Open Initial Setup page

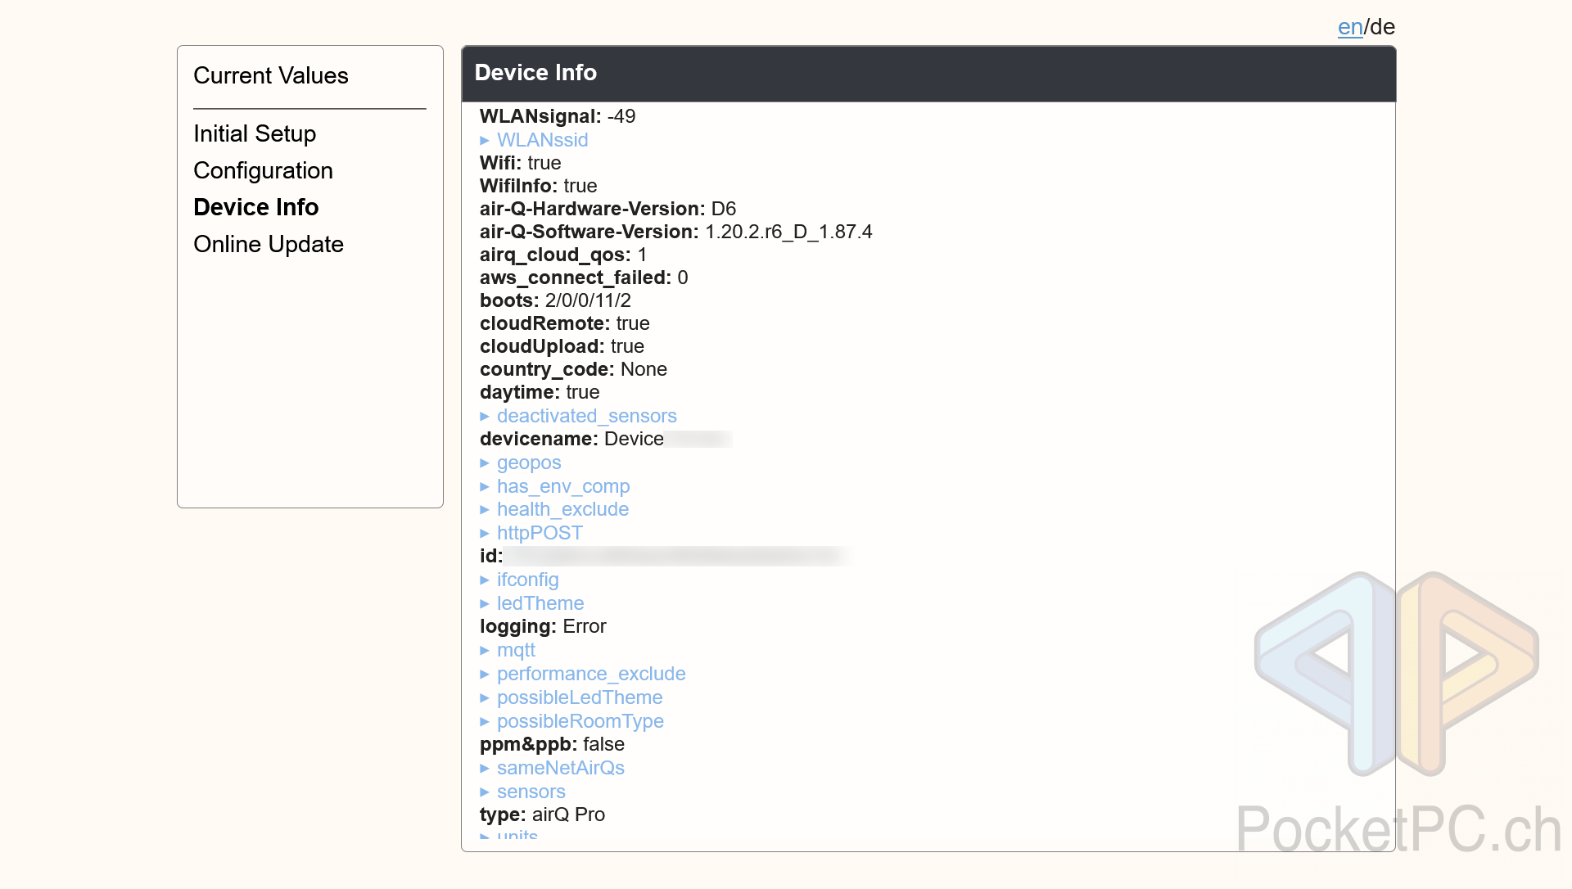(255, 133)
